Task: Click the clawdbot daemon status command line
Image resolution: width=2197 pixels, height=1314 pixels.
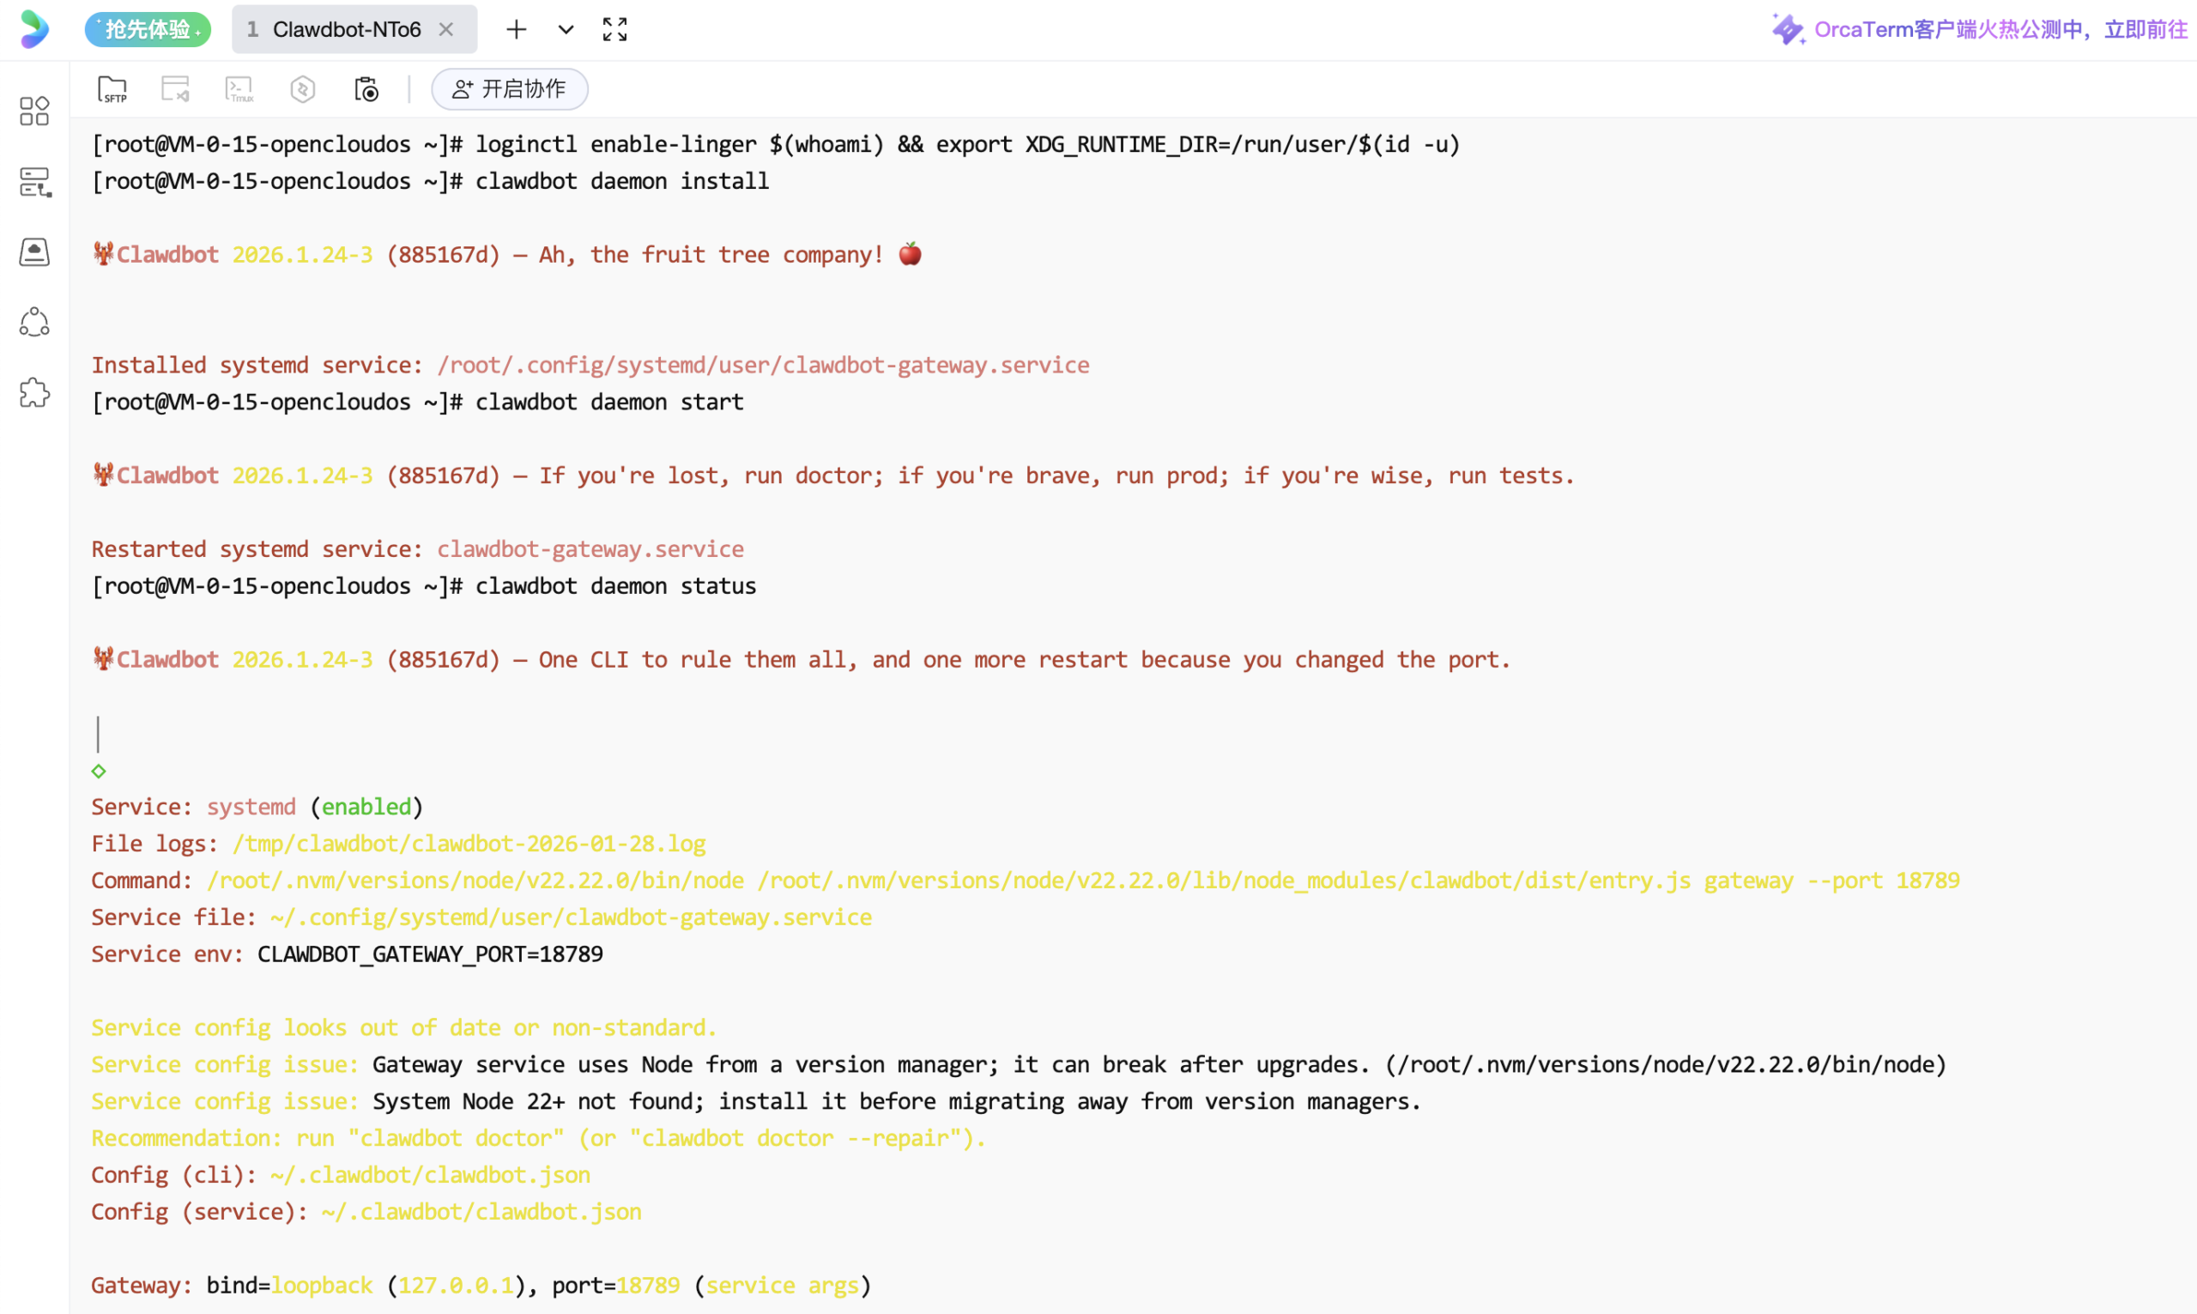Action: [614, 586]
